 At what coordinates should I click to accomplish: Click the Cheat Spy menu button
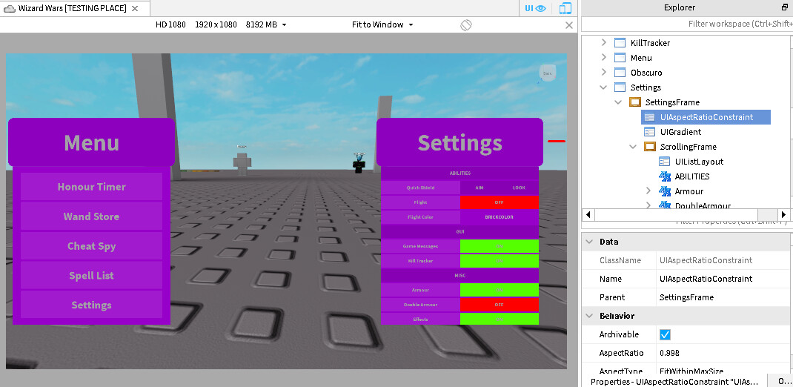point(92,246)
